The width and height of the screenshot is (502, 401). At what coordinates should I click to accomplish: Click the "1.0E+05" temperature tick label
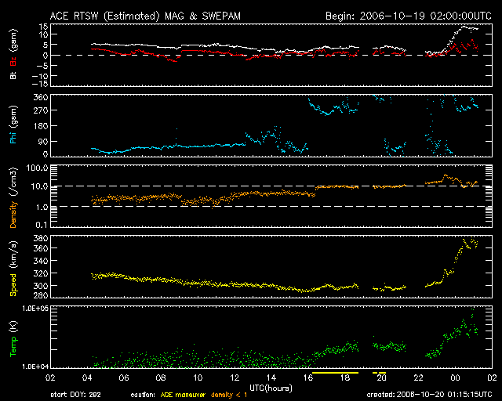coord(35,308)
